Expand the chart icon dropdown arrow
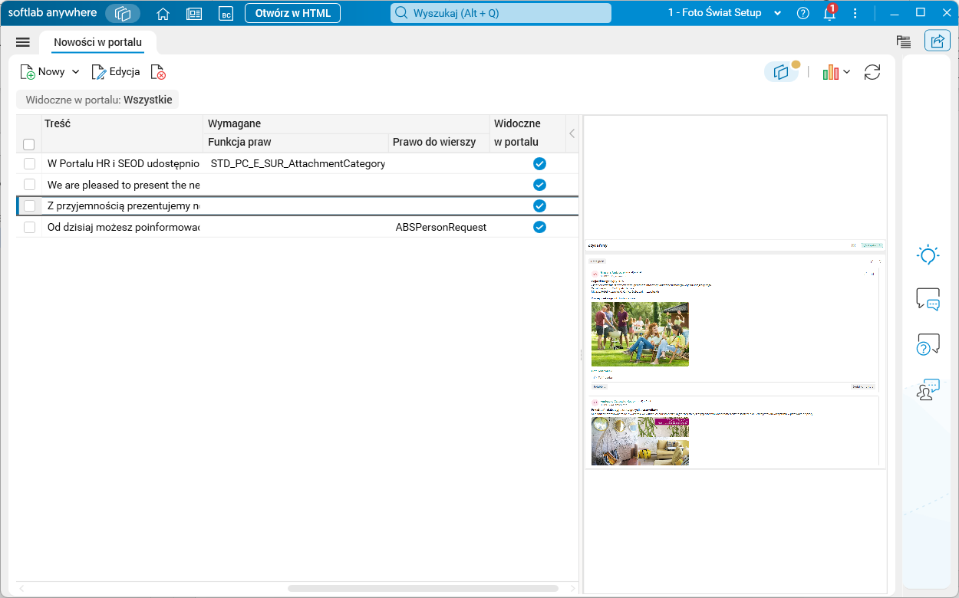 coord(846,72)
